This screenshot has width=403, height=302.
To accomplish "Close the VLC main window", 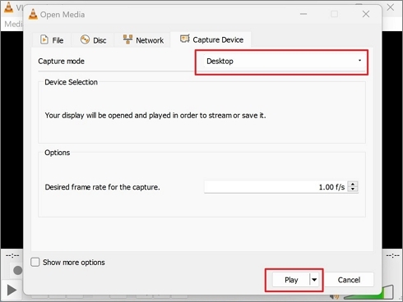I will click(x=391, y=7).
